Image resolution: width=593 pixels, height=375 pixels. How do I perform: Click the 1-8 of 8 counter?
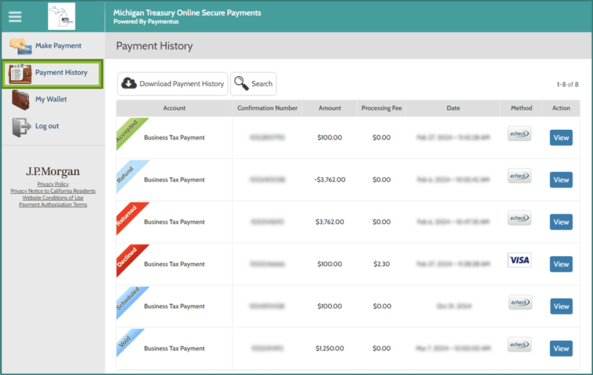point(568,84)
